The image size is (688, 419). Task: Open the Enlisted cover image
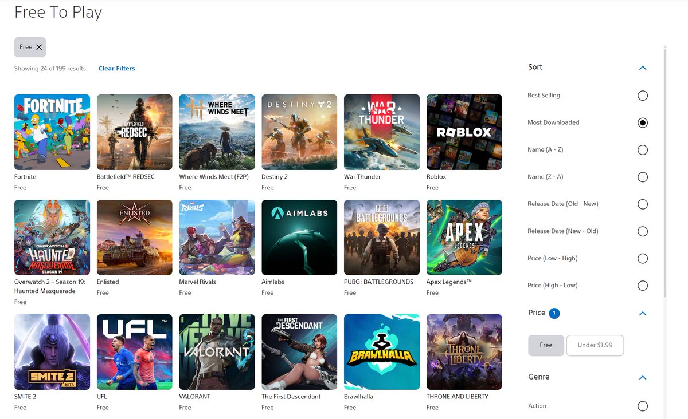click(135, 238)
